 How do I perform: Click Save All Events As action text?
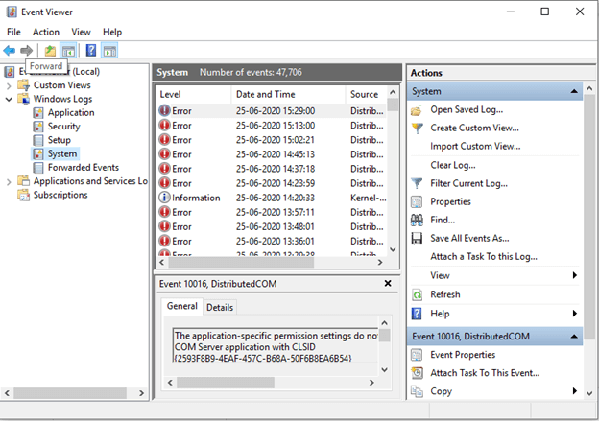point(469,238)
